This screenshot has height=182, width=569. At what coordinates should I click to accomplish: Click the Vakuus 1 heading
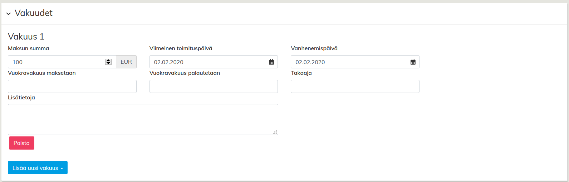(26, 36)
